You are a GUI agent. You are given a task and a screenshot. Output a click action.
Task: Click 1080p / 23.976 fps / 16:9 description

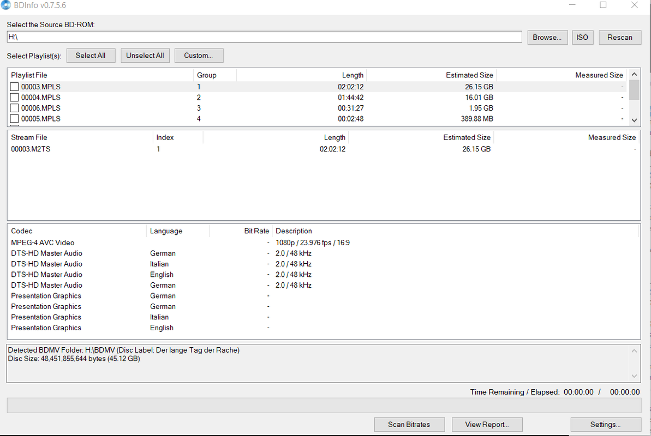coord(313,243)
